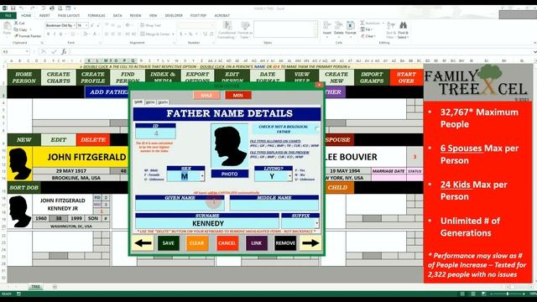Toggle Italic formatting in the ribbon
This screenshot has width=537, height=302.
pos(55,34)
